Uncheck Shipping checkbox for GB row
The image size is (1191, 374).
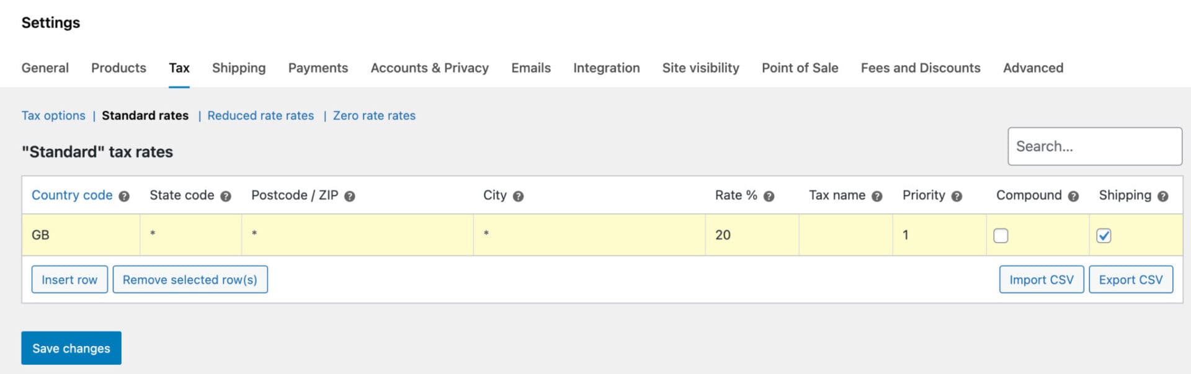point(1104,236)
